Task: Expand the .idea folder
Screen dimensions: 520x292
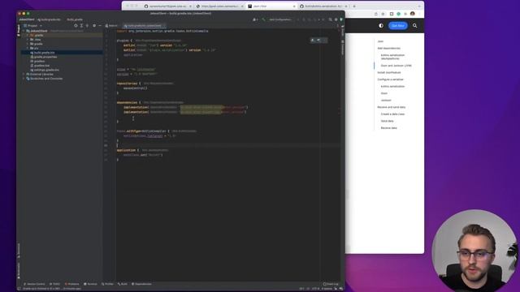Action: click(x=28, y=40)
